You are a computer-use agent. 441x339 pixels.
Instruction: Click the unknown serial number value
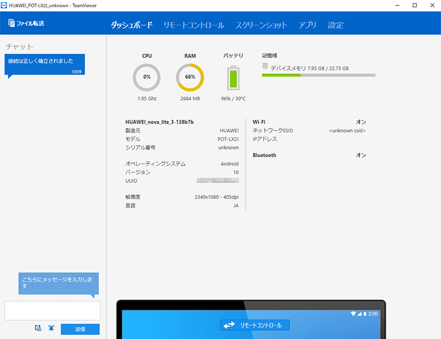tap(228, 147)
